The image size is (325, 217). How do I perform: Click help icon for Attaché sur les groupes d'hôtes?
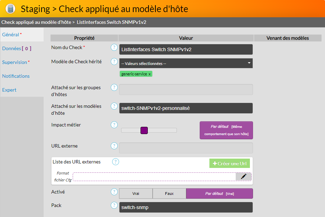[x=114, y=87]
